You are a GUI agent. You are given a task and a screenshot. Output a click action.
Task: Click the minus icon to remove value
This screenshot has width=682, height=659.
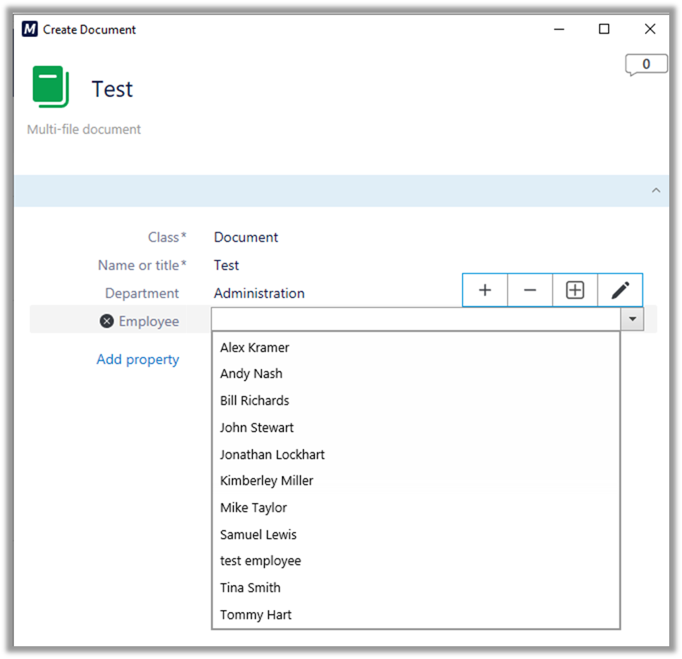pos(530,290)
